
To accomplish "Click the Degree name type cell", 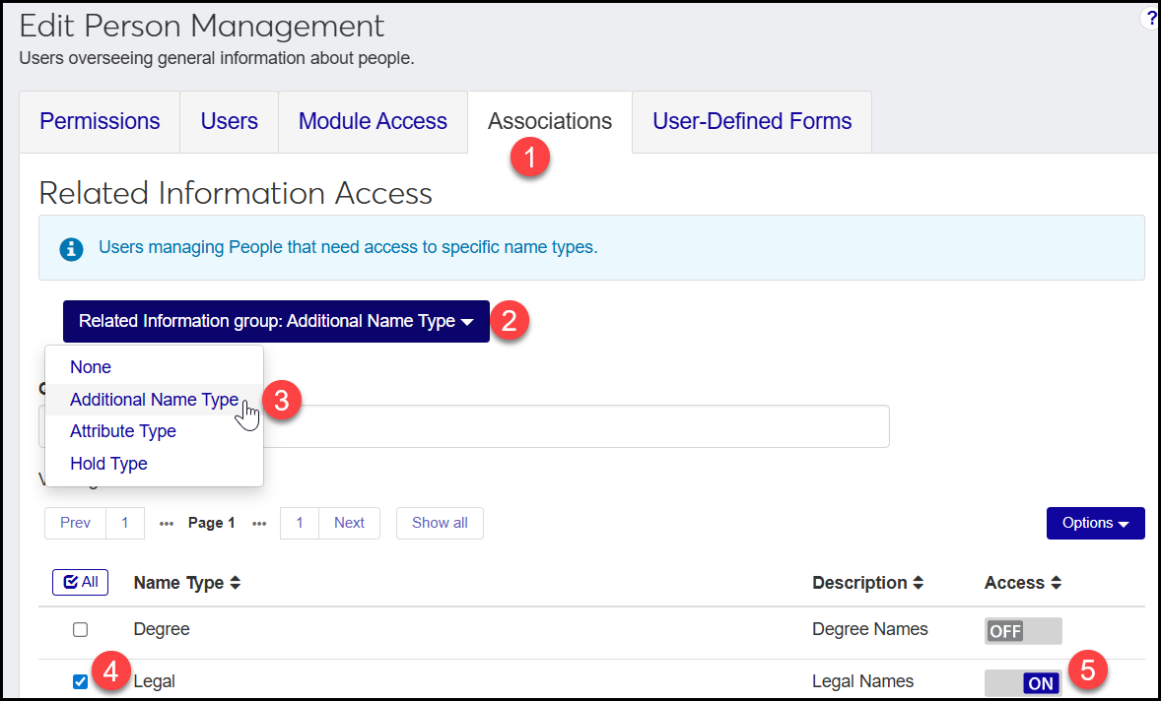I will [162, 629].
